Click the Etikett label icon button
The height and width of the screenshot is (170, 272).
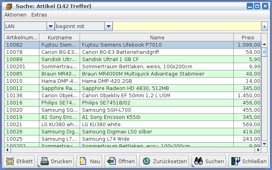pos(19,161)
